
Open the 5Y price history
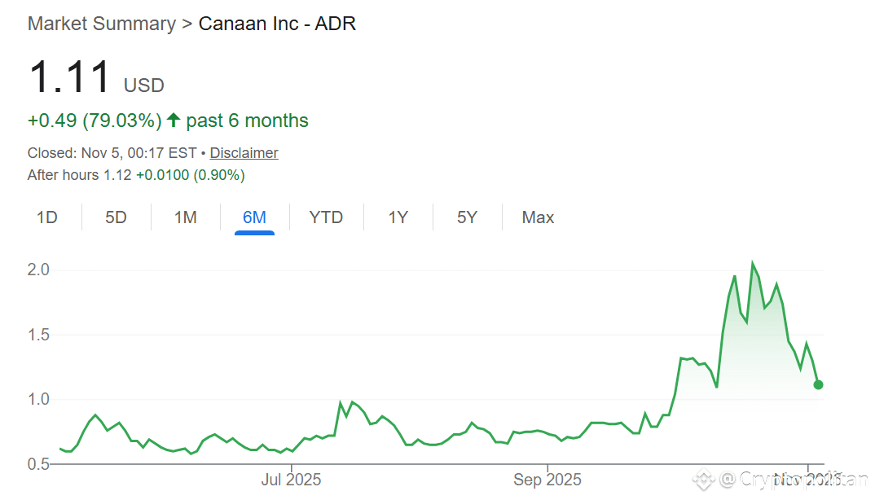(467, 217)
